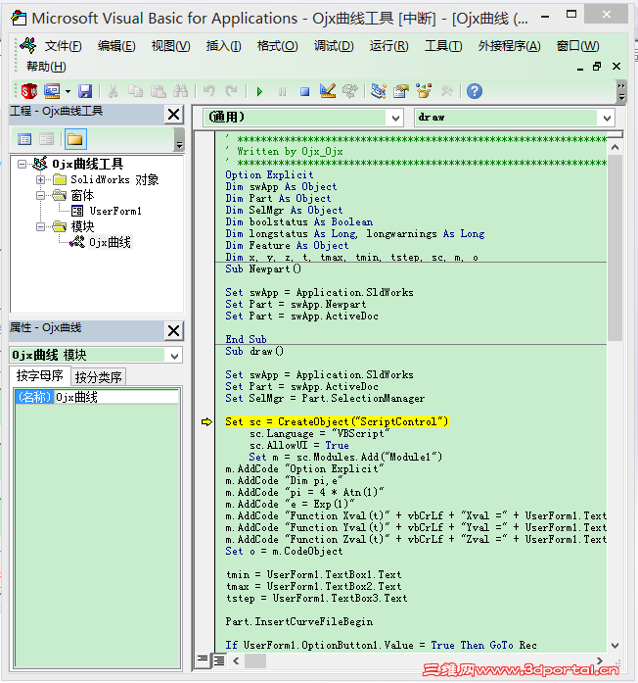Click the Copy icon in toolbar
Viewport: 638px width, 683px height.
(x=136, y=91)
